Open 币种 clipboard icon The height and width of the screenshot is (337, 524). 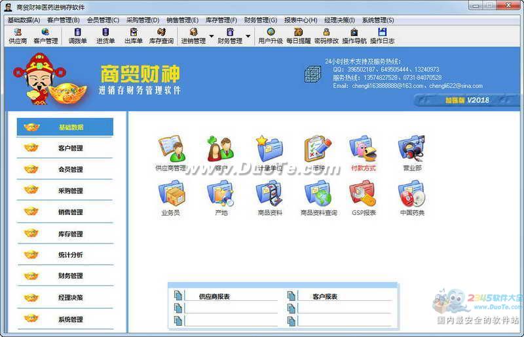pyautogui.click(x=318, y=153)
